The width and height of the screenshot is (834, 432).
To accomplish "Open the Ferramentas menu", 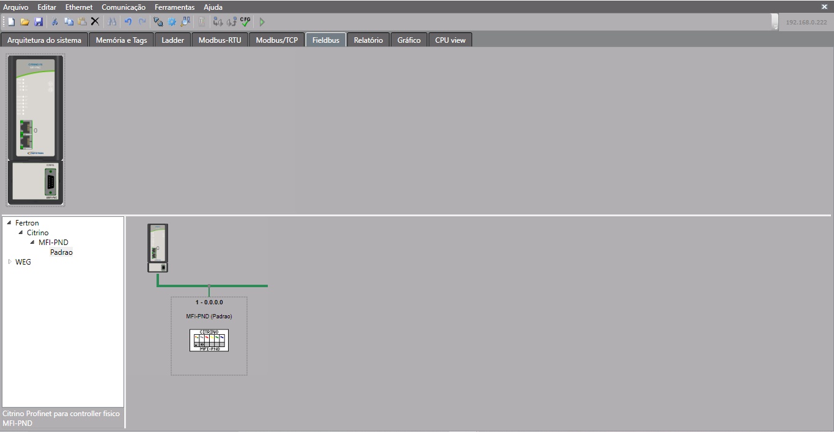I will click(174, 7).
